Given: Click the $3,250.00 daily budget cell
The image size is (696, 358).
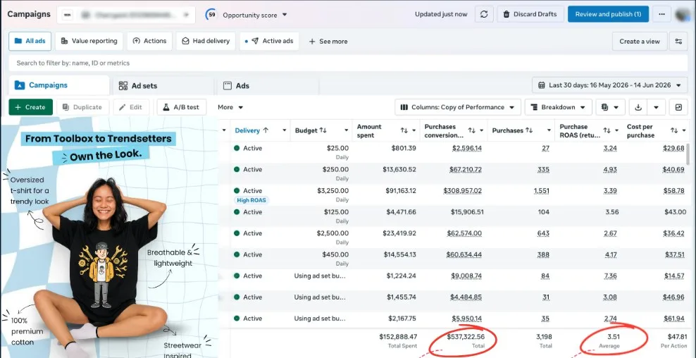Looking at the screenshot, I should pos(333,190).
